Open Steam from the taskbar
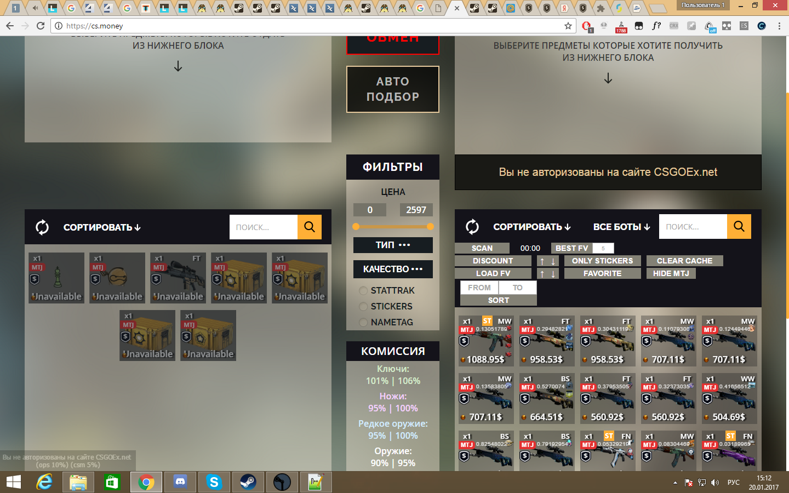 coord(248,482)
